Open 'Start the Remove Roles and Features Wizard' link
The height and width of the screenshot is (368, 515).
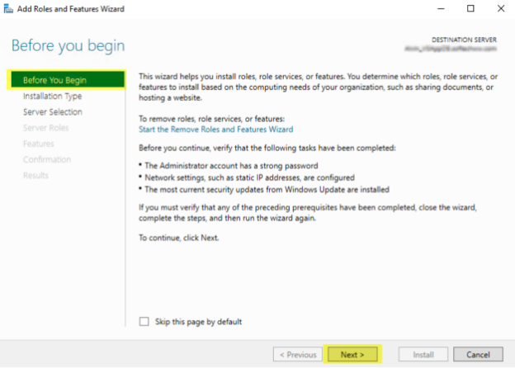[x=215, y=130]
